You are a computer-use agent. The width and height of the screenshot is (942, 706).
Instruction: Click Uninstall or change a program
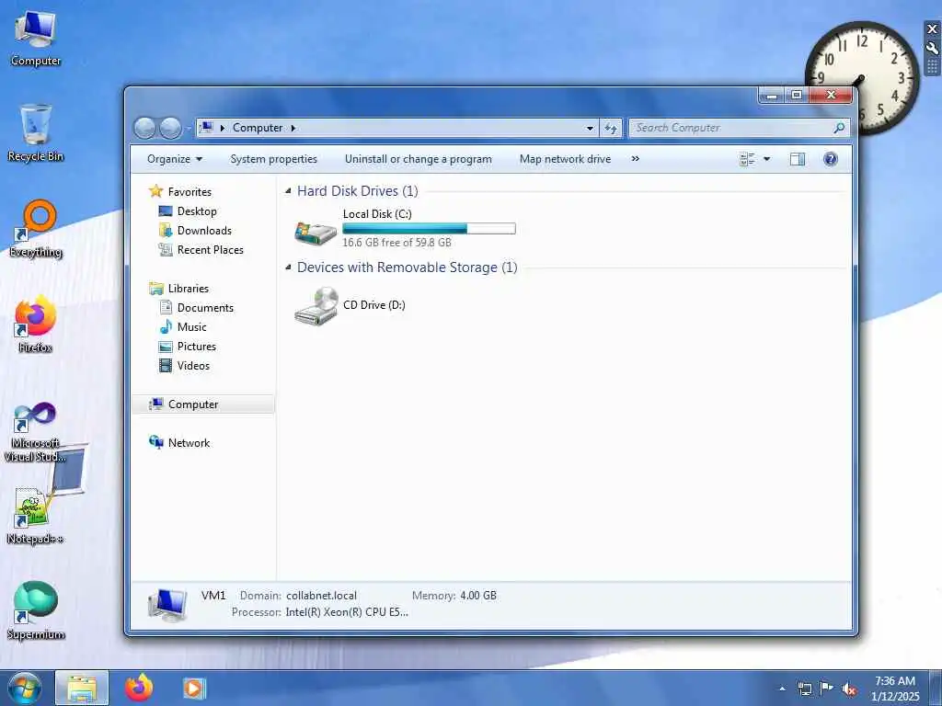[x=419, y=159]
